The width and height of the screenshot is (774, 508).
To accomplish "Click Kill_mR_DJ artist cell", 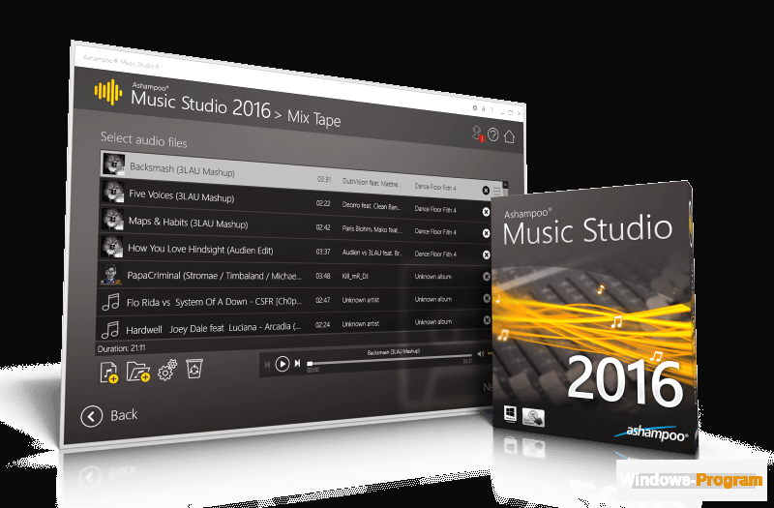I will 355,277.
